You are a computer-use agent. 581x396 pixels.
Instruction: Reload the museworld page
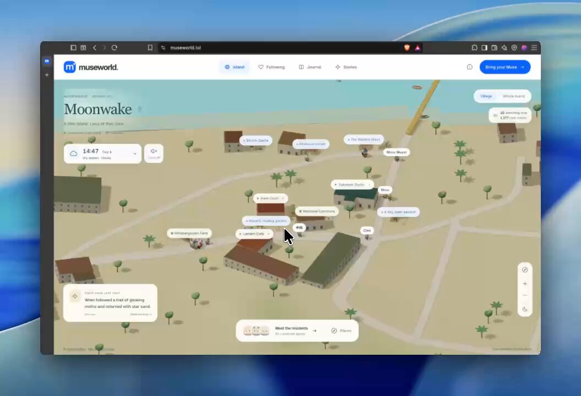tap(114, 47)
